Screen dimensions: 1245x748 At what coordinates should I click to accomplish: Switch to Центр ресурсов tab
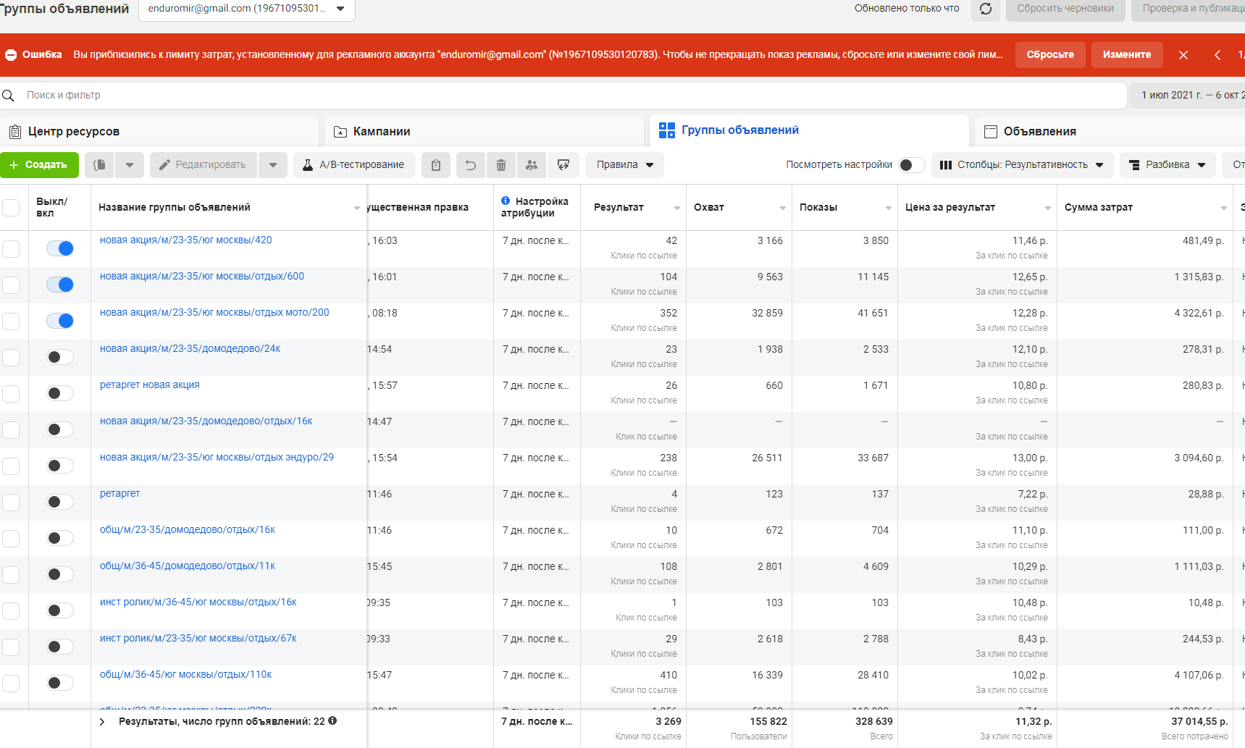point(159,132)
